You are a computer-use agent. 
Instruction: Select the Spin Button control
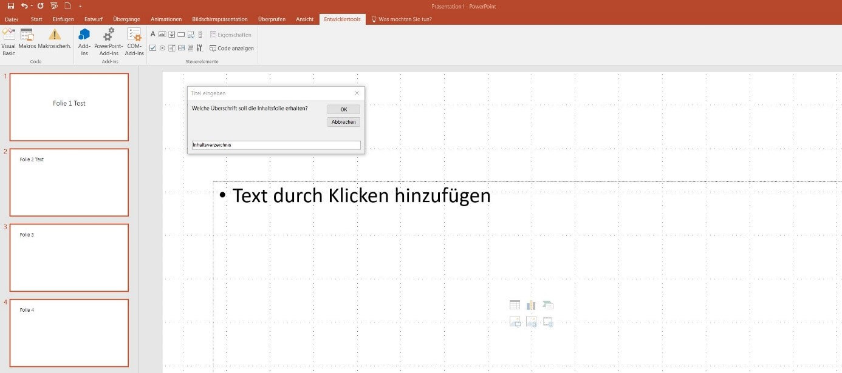172,35
